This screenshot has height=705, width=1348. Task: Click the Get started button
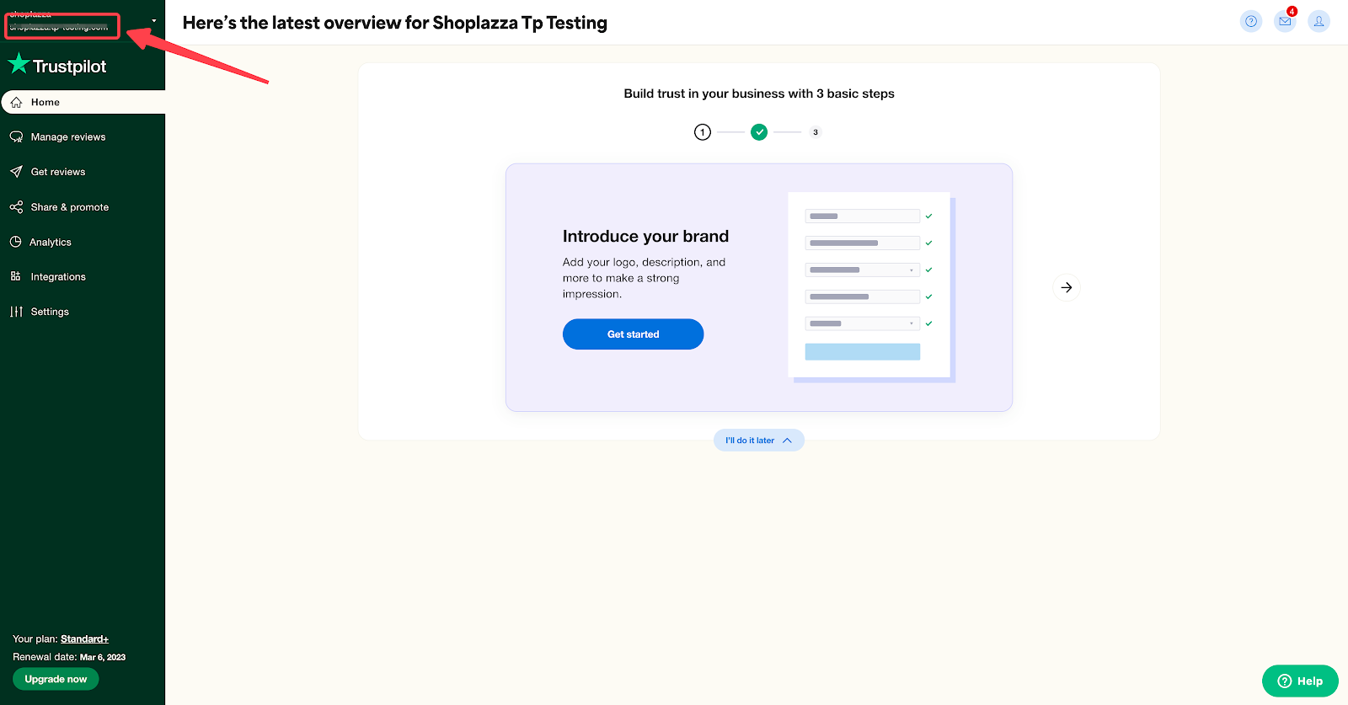[634, 334]
